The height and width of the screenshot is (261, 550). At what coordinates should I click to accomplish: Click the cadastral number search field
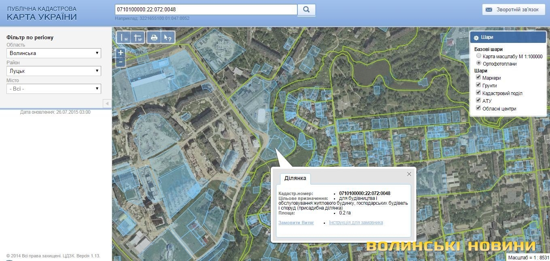pos(206,9)
